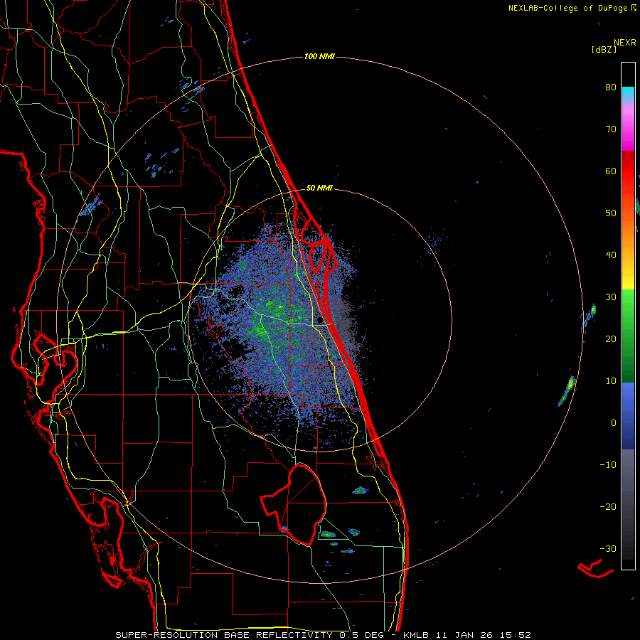Click the -30 value on the dBZ scale
Image resolution: width=640 pixels, height=640 pixels.
pos(608,548)
